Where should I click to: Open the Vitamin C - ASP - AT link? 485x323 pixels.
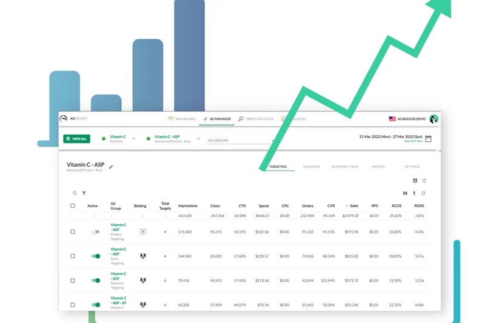(118, 301)
